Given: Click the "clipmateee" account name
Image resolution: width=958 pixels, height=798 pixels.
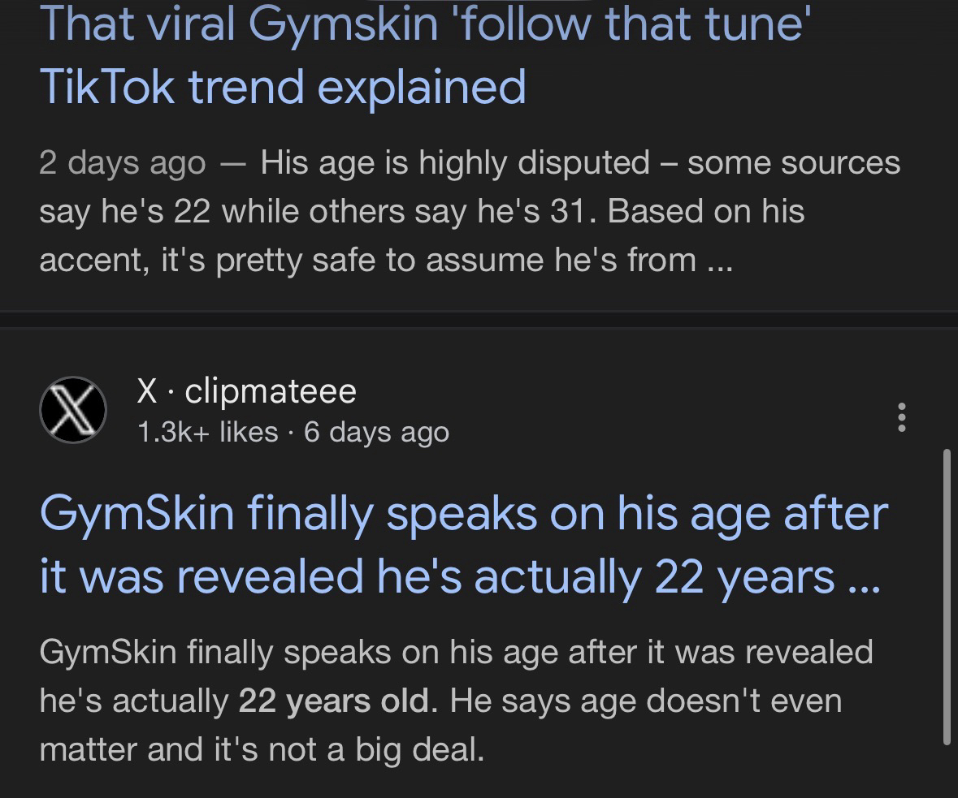Looking at the screenshot, I should (271, 391).
